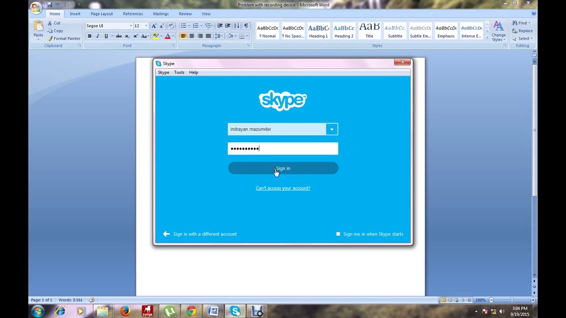Click the Windows Start button

pos(38,311)
